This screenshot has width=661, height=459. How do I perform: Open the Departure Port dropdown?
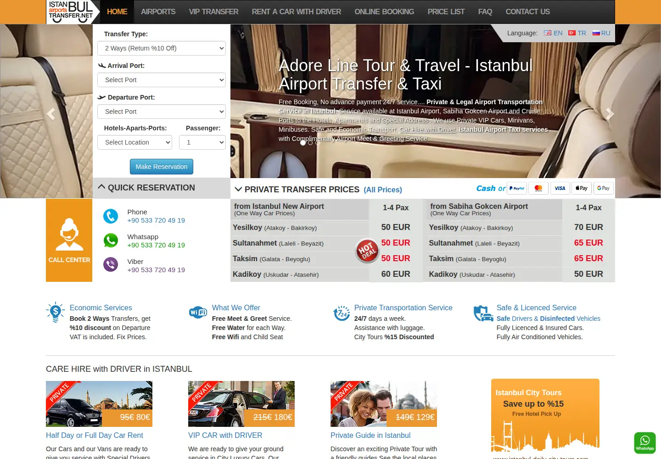point(162,112)
